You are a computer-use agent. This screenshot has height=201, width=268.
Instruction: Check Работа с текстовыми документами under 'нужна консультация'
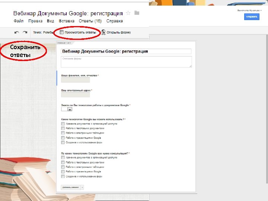click(x=63, y=162)
